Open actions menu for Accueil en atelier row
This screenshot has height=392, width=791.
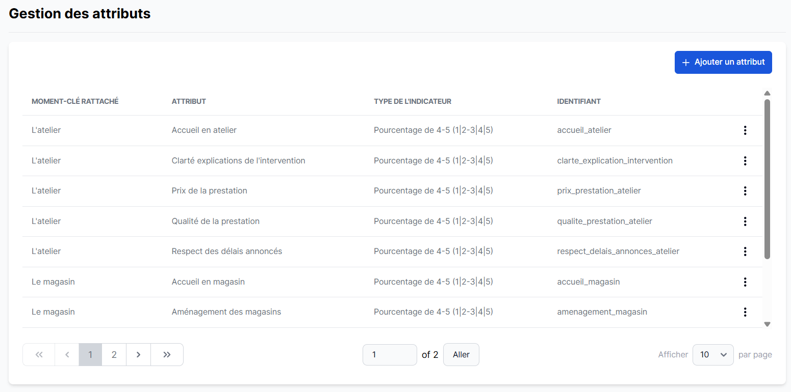[745, 130]
